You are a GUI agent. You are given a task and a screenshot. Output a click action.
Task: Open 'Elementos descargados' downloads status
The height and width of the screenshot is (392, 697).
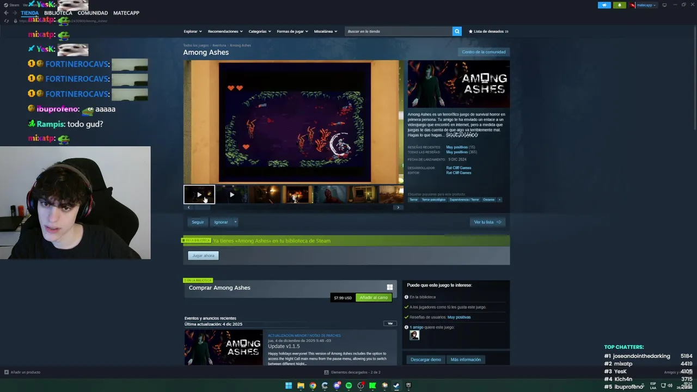[352, 372]
